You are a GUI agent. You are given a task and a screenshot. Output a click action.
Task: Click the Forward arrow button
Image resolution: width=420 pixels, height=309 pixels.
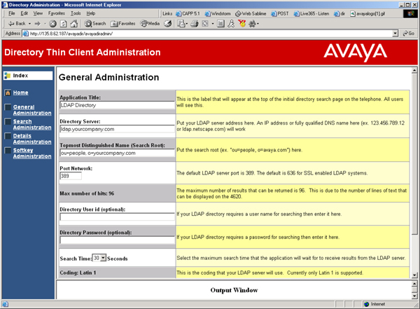click(x=38, y=24)
